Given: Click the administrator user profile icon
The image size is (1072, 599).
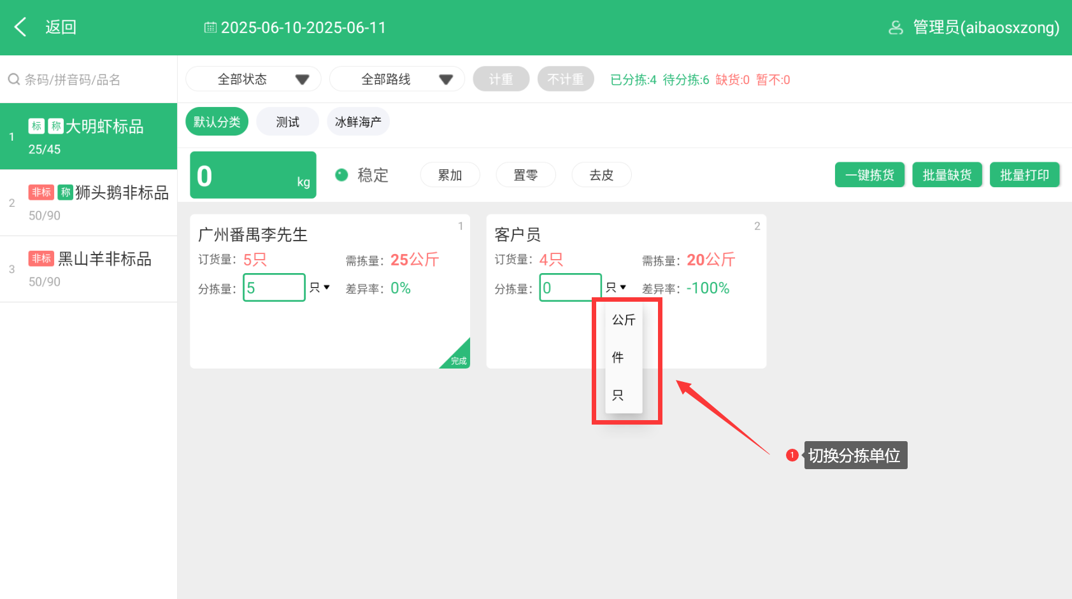Looking at the screenshot, I should [x=896, y=27].
